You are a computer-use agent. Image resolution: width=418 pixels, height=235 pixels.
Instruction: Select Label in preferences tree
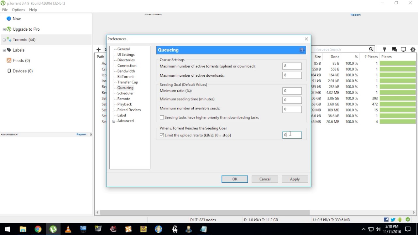point(122,116)
